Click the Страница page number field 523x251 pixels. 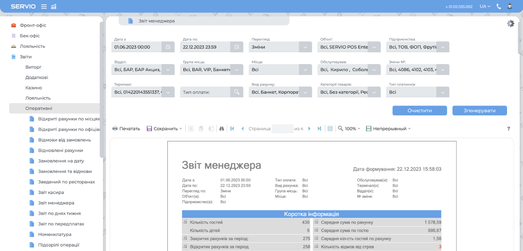282,129
